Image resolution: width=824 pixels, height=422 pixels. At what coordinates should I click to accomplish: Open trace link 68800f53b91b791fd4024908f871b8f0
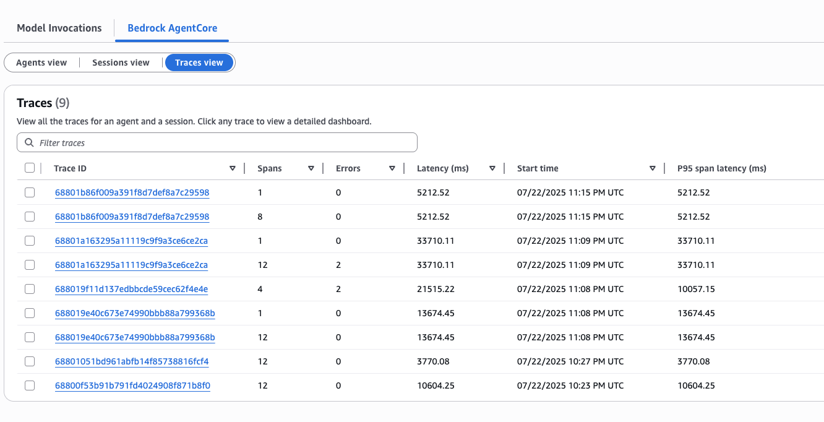click(x=132, y=385)
